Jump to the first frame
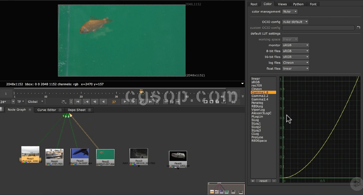Screen dimensions: 363x195 pos(78,102)
